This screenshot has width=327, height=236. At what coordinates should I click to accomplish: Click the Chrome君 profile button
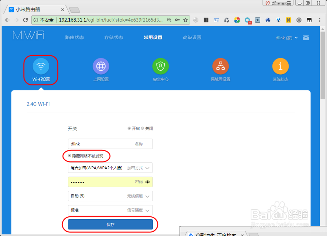[278, 3]
